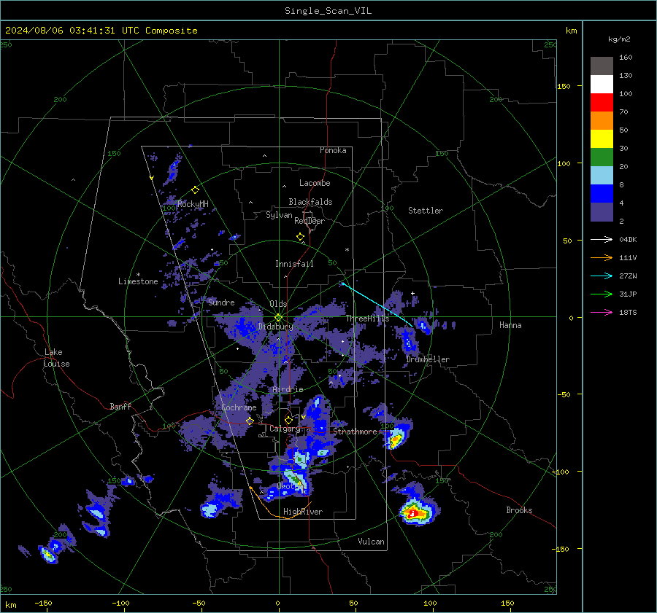This screenshot has height=613, width=657.
Task: Click the Lake Louise label
Action: click(x=56, y=358)
